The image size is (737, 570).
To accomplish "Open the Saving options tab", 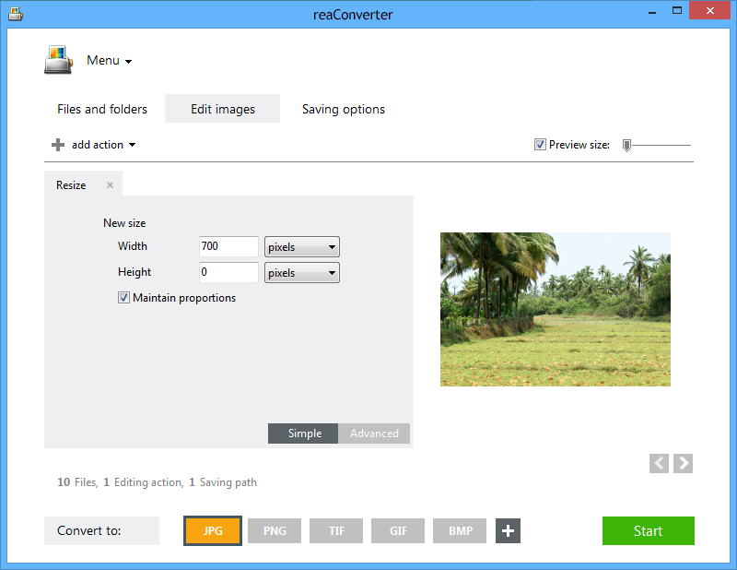I will 343,109.
